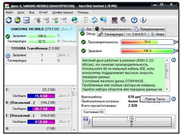Image resolution: width=181 pixels, height=135 pixels.
Task: Open the Конфигурация menu
Action: (x=63, y=13)
